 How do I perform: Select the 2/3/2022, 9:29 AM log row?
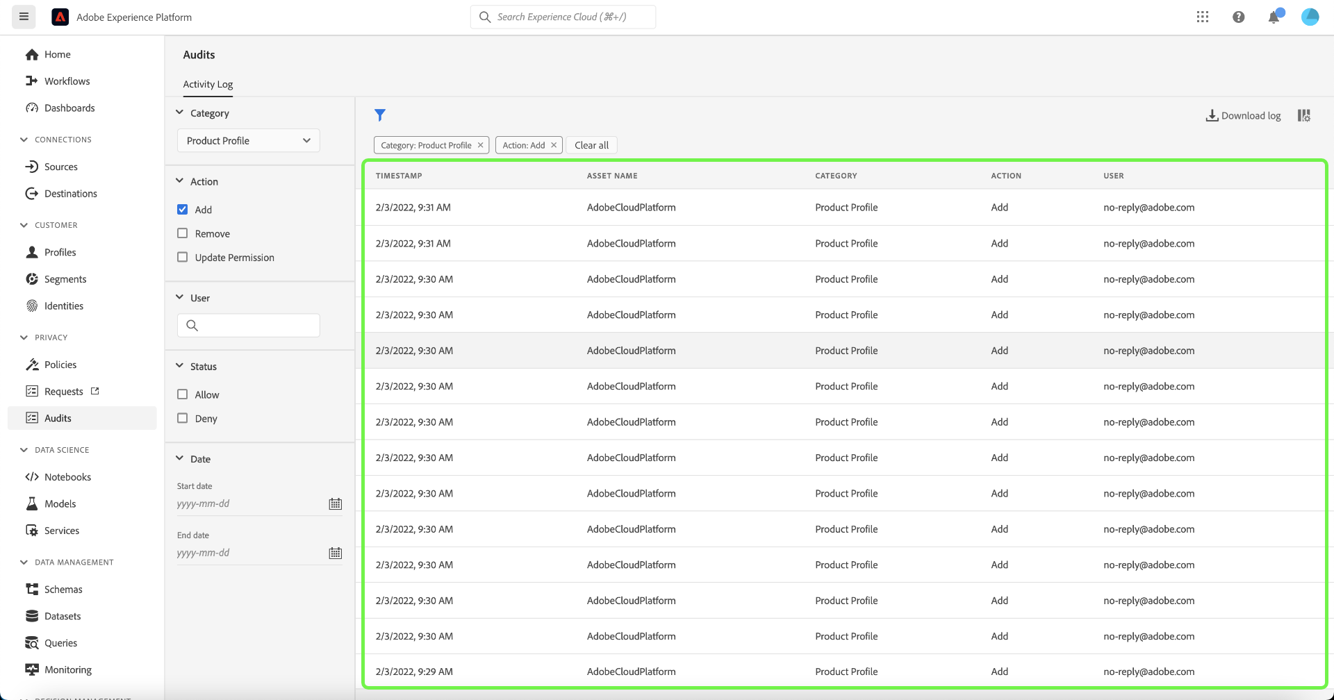pyautogui.click(x=844, y=672)
